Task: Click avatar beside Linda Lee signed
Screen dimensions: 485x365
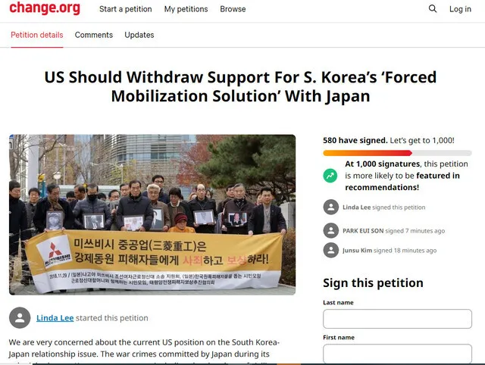Action: [331, 207]
